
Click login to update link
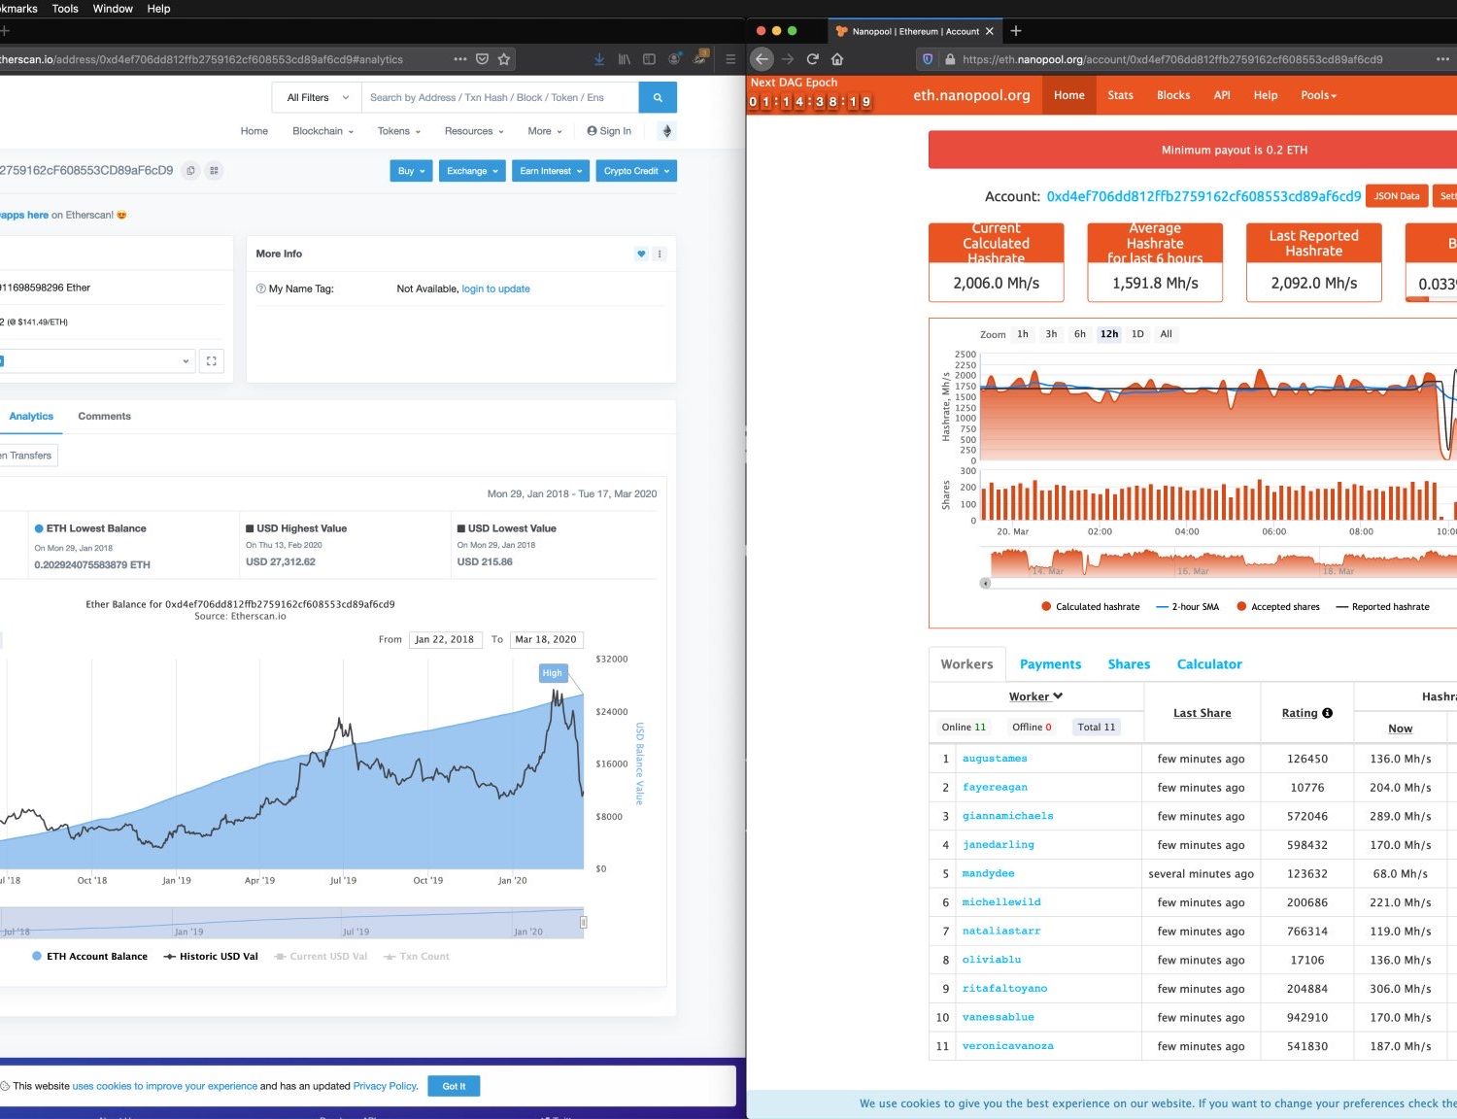495,289
